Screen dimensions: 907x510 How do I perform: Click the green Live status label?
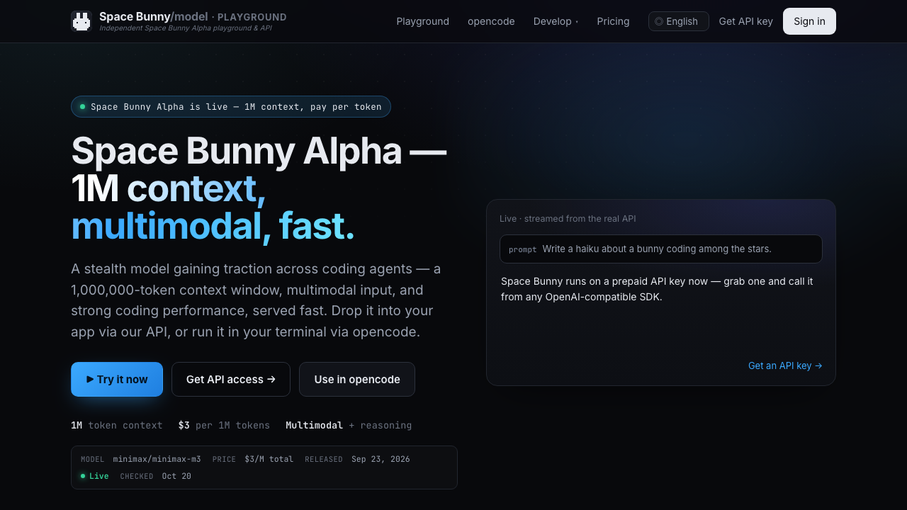95,476
